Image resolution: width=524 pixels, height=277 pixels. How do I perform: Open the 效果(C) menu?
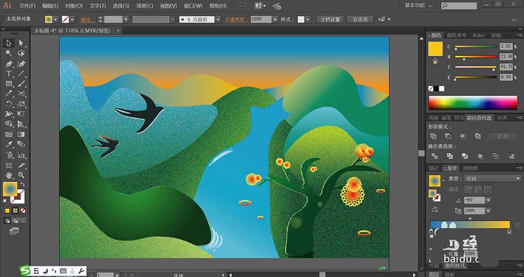pyautogui.click(x=145, y=6)
